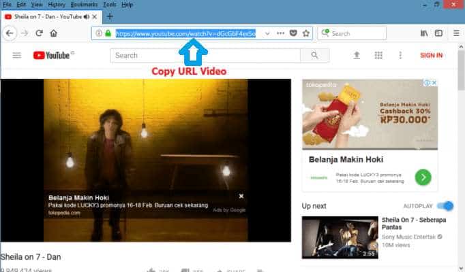Screen dimensions: 465x272
Task: Close the Sheila on 7 - Dan tab
Action: 95,17
